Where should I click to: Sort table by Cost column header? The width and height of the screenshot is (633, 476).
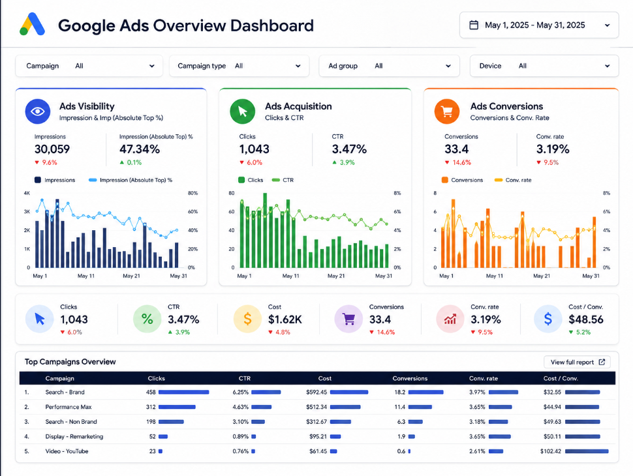324,378
